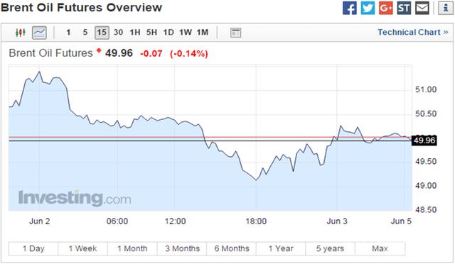Share chart on Facebook
The height and width of the screenshot is (264, 455).
tap(349, 8)
